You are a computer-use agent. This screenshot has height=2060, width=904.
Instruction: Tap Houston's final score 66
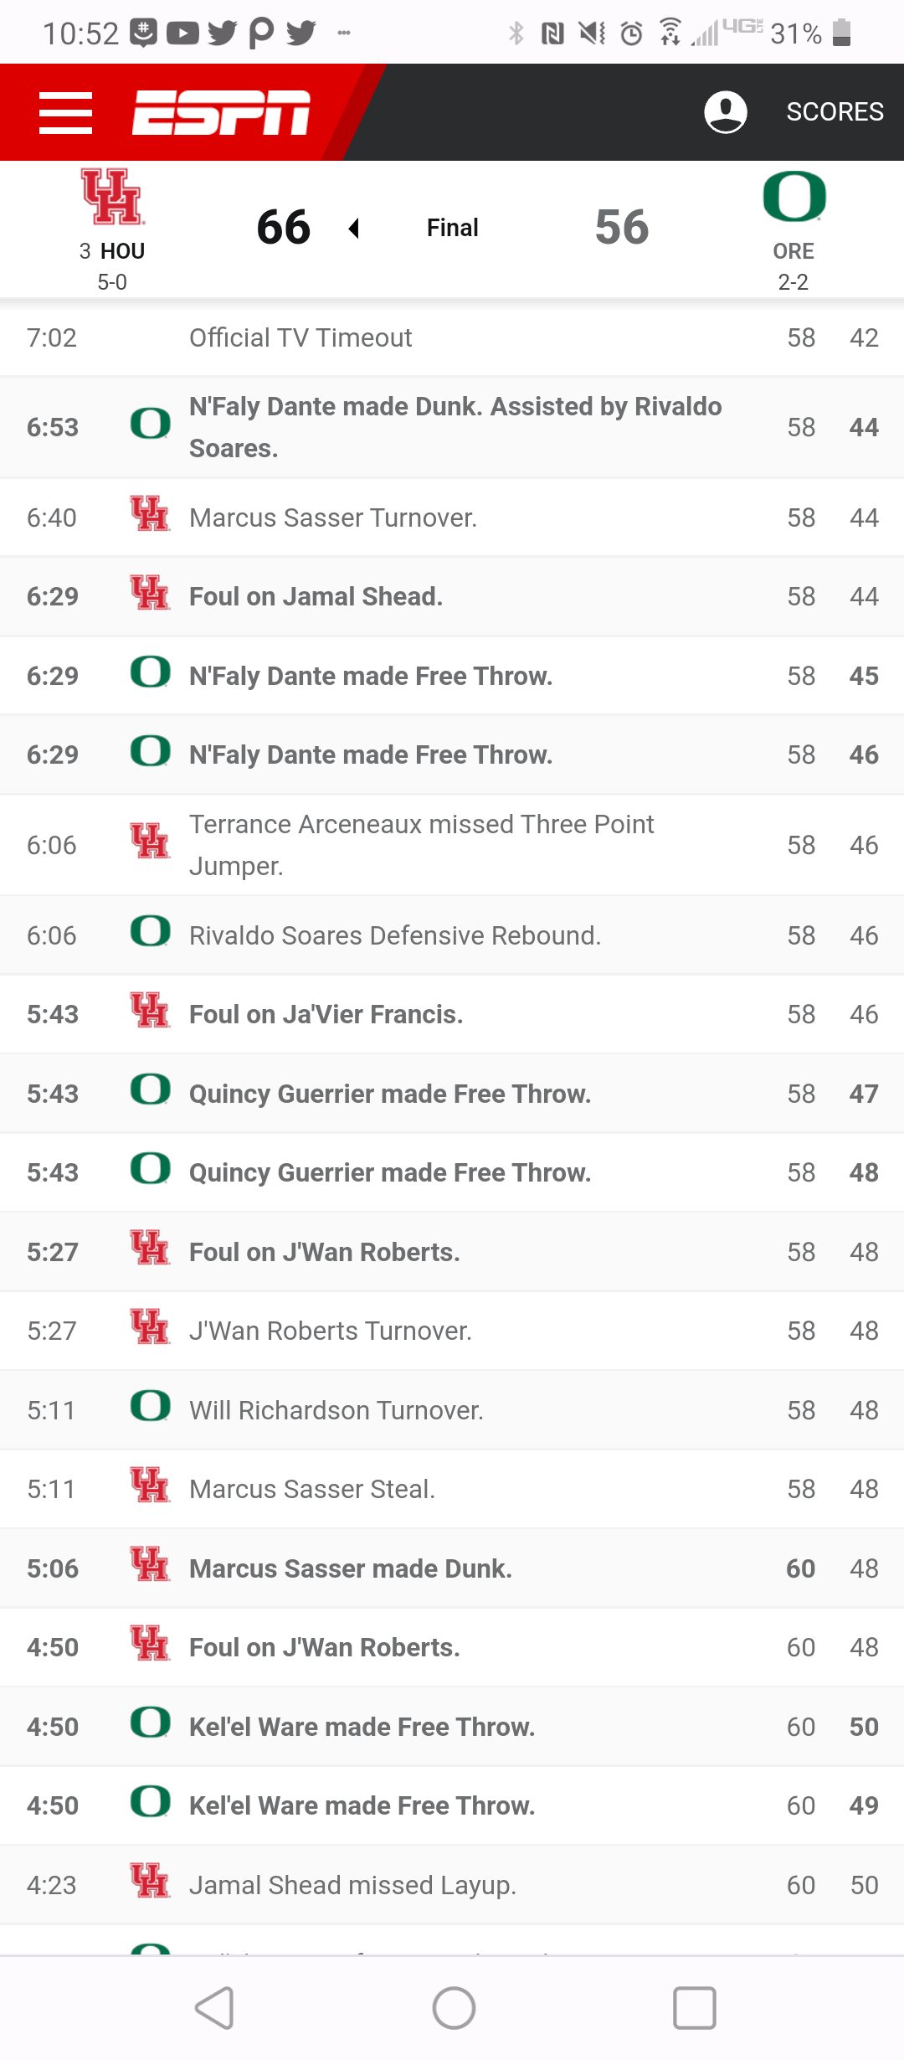[284, 227]
